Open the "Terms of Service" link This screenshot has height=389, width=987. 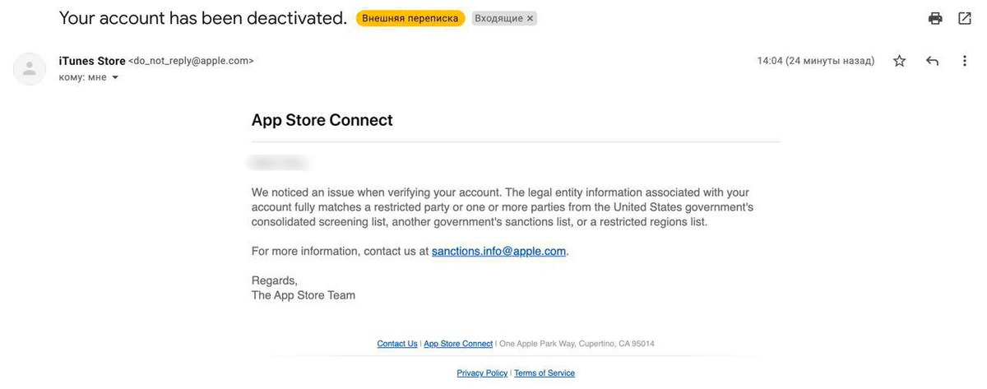pyautogui.click(x=544, y=373)
